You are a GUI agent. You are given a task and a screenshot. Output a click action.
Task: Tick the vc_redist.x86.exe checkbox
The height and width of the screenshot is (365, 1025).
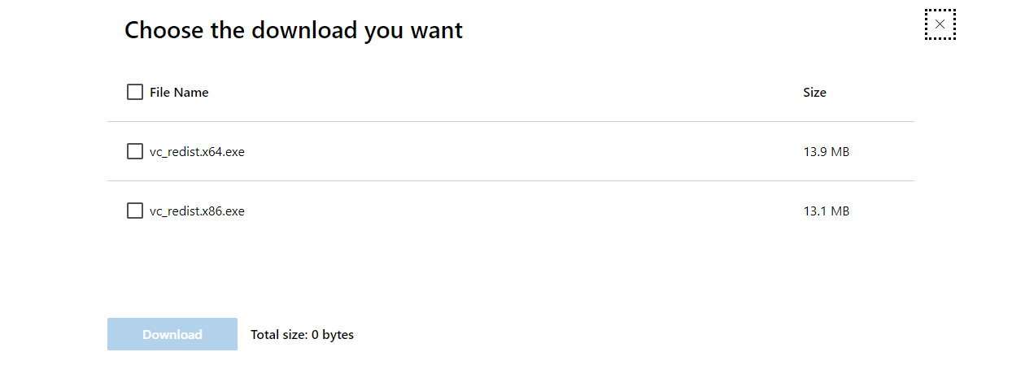click(135, 211)
